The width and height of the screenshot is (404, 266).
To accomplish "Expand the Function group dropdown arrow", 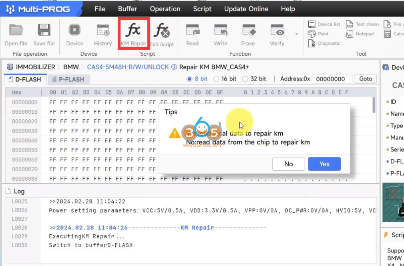I will pos(297,34).
